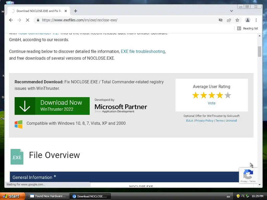Click the reCAPTCHA badge
Image resolution: width=267 pixels, height=200 pixels.
[x=248, y=175]
